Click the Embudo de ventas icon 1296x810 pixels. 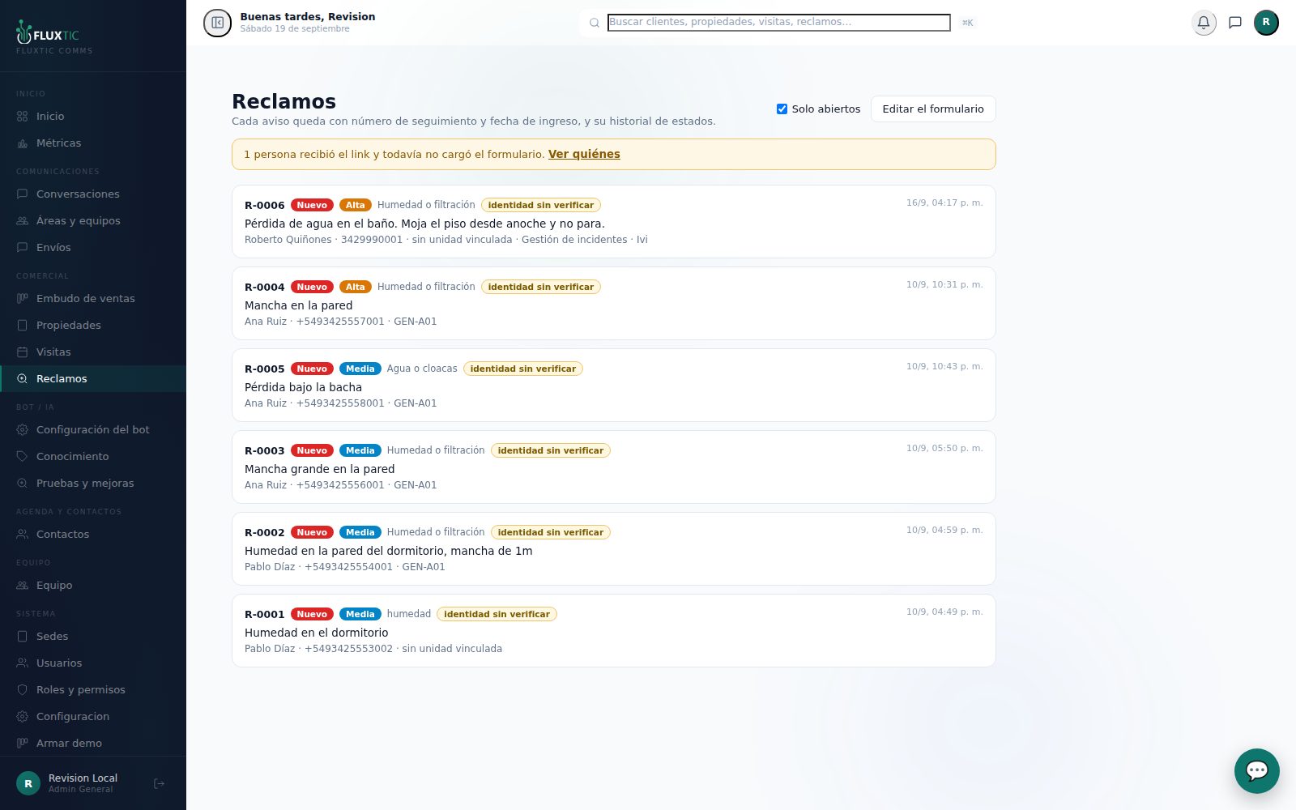tap(23, 299)
